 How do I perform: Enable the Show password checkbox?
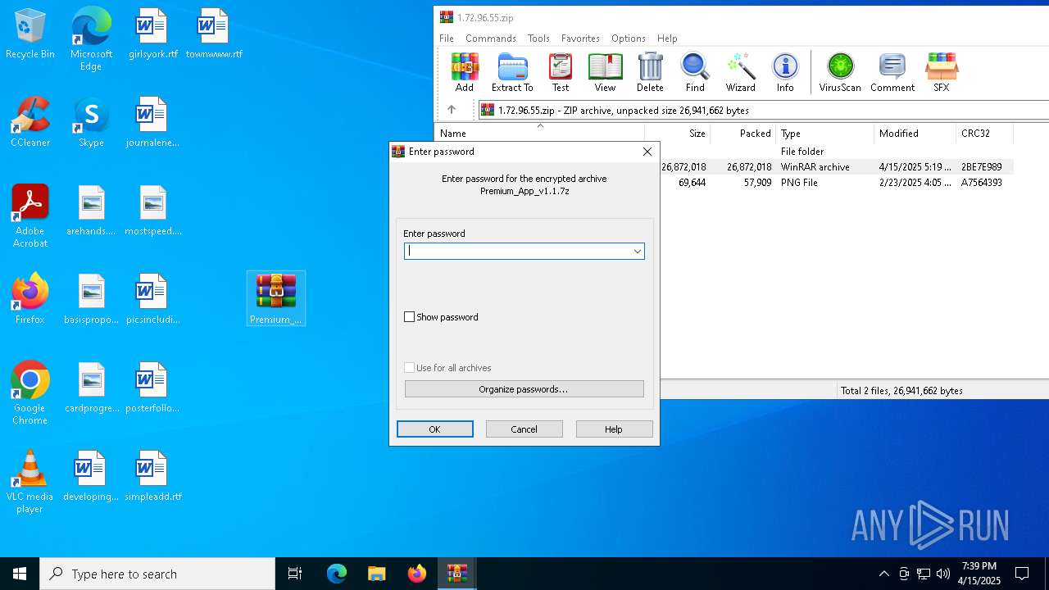tap(410, 317)
